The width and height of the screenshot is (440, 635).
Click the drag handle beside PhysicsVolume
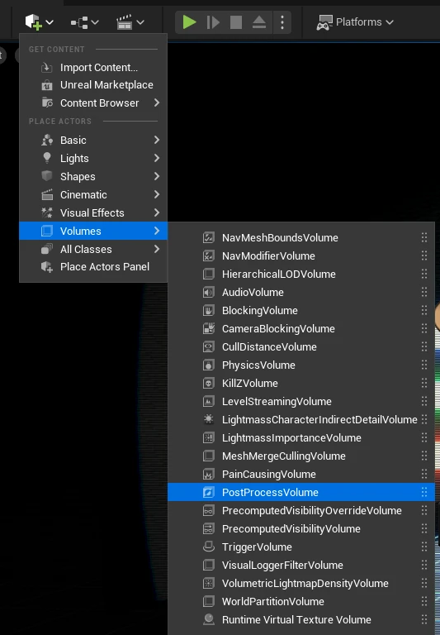pyautogui.click(x=424, y=365)
